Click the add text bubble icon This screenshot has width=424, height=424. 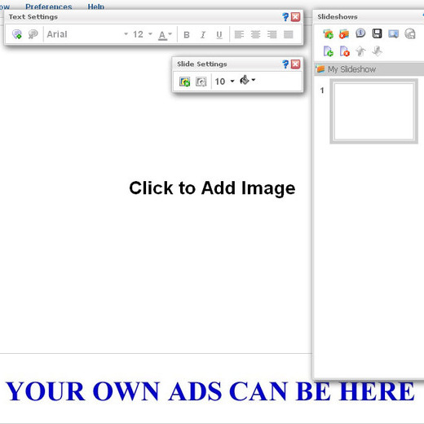(x=17, y=34)
